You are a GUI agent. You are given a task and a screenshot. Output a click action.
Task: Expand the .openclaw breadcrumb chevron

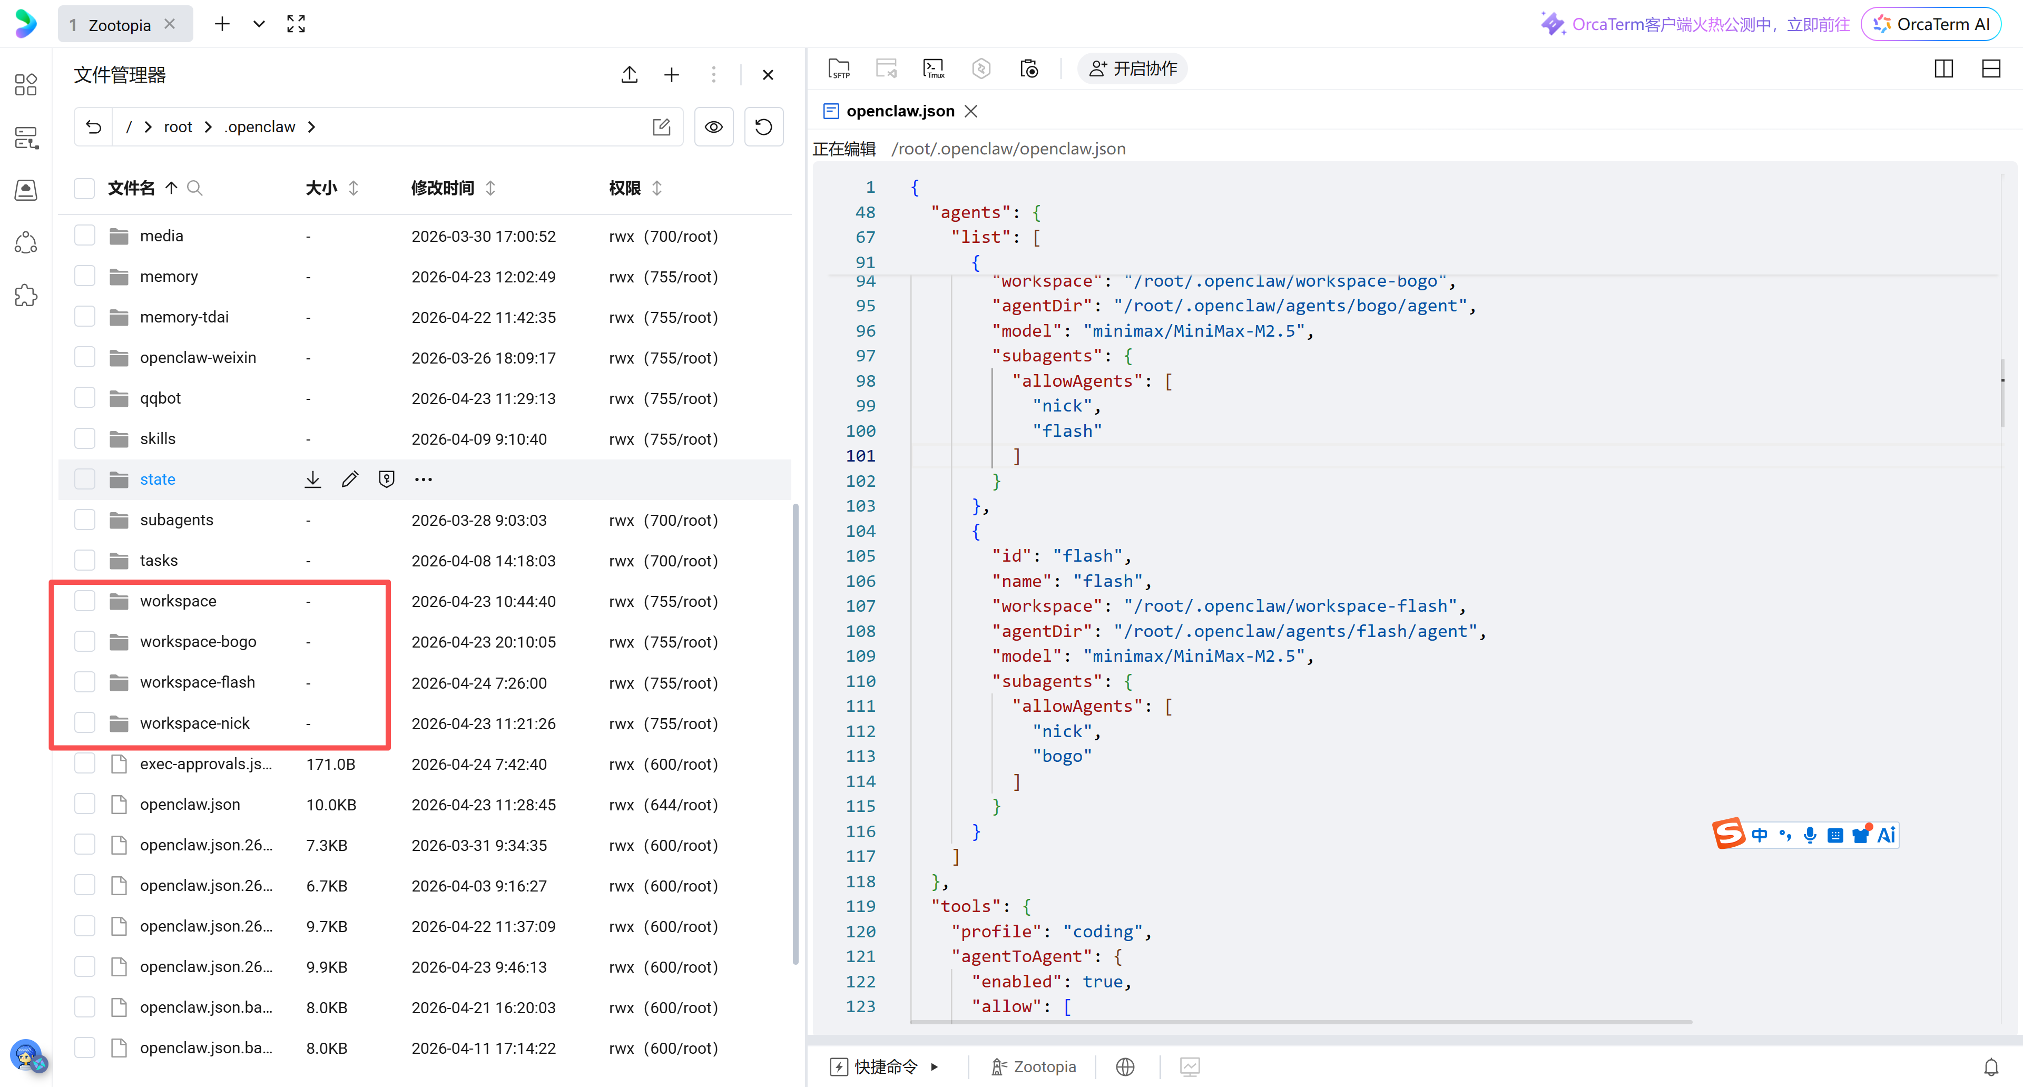(312, 127)
